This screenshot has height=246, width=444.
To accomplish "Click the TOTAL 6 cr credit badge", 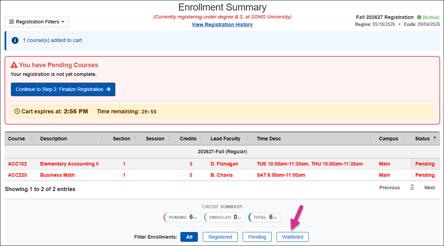I will (265, 217).
